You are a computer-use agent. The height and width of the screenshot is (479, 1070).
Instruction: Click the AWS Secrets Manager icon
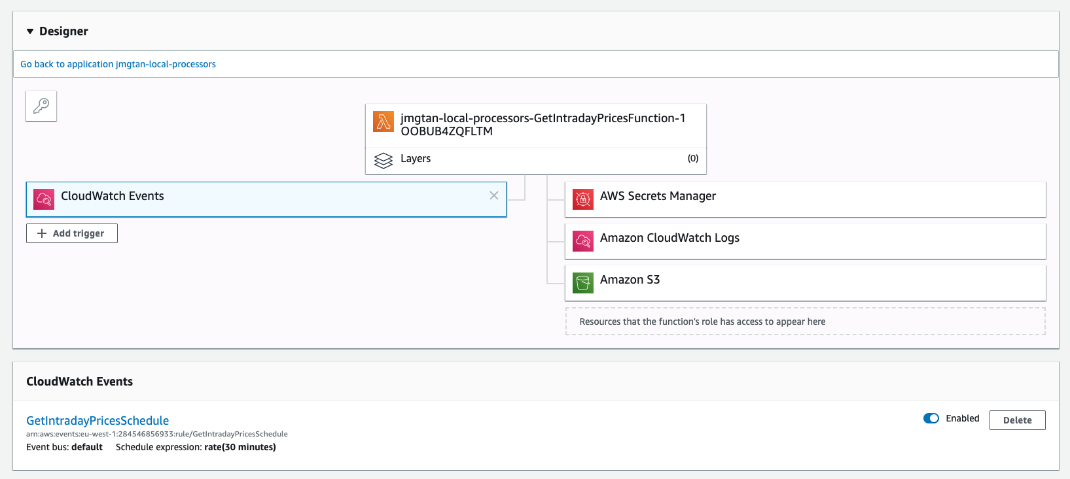click(583, 199)
